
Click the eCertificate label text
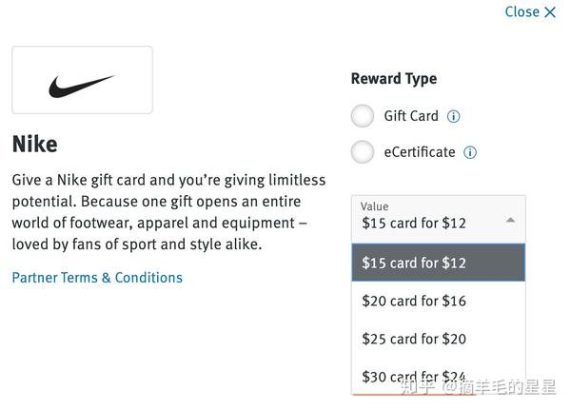[x=420, y=152]
